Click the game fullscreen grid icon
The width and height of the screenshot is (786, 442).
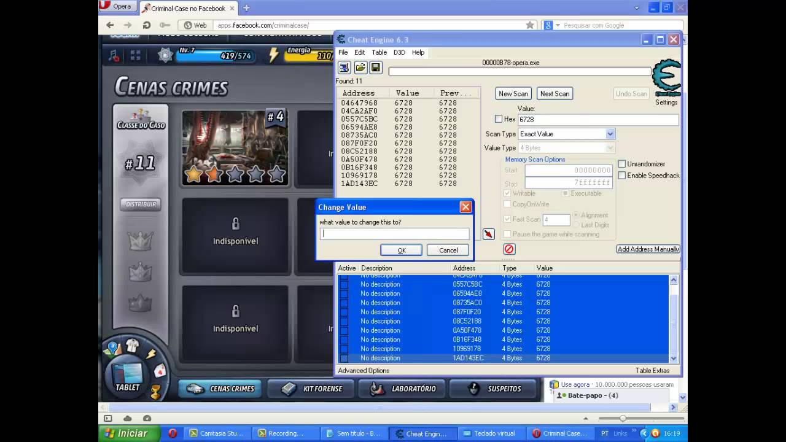[x=136, y=56]
